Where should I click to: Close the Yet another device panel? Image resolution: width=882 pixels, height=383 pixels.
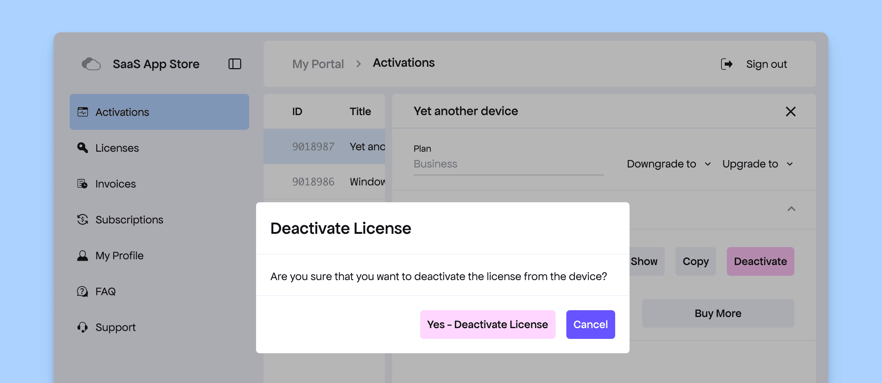(x=790, y=112)
